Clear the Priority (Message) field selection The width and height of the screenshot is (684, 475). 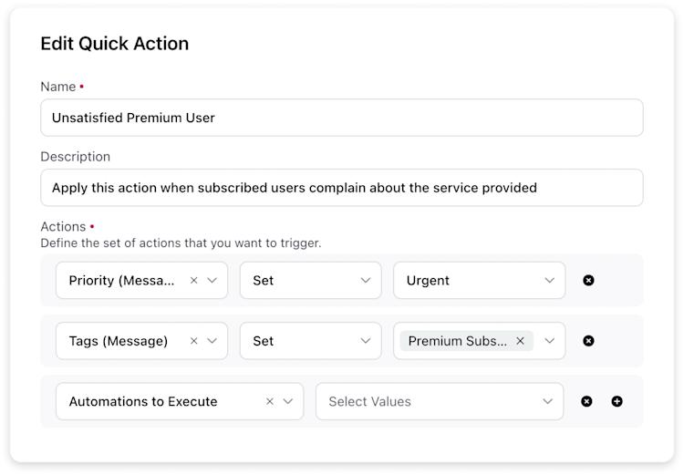click(193, 281)
